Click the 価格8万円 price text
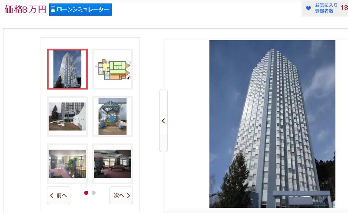The height and width of the screenshot is (213, 348). point(25,10)
